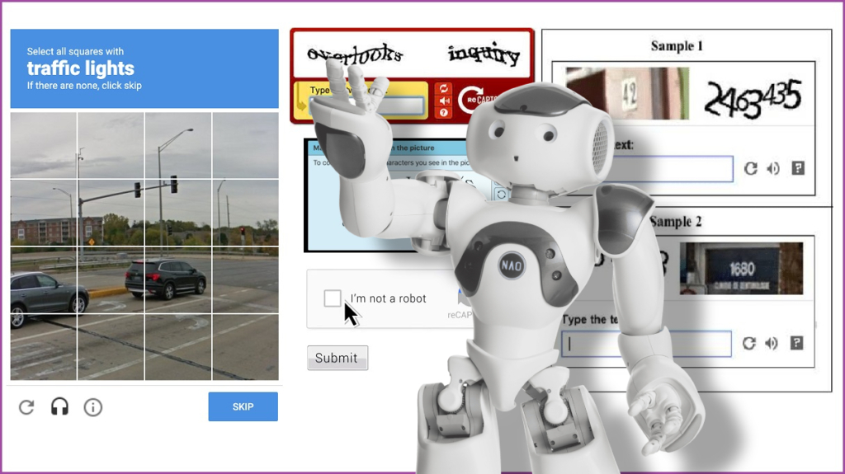Click the red reCAPTCHA help button
Image resolution: width=845 pixels, height=474 pixels.
point(444,113)
